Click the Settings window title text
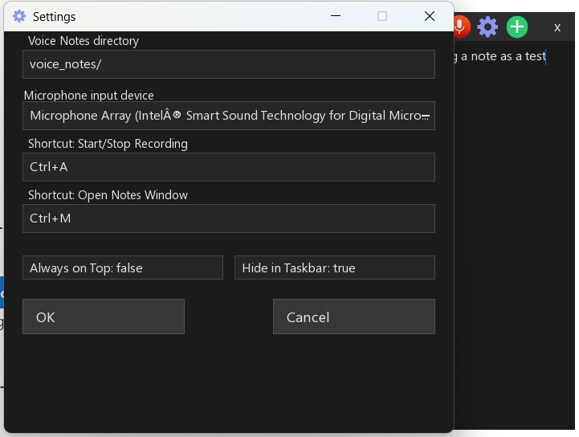 55,17
